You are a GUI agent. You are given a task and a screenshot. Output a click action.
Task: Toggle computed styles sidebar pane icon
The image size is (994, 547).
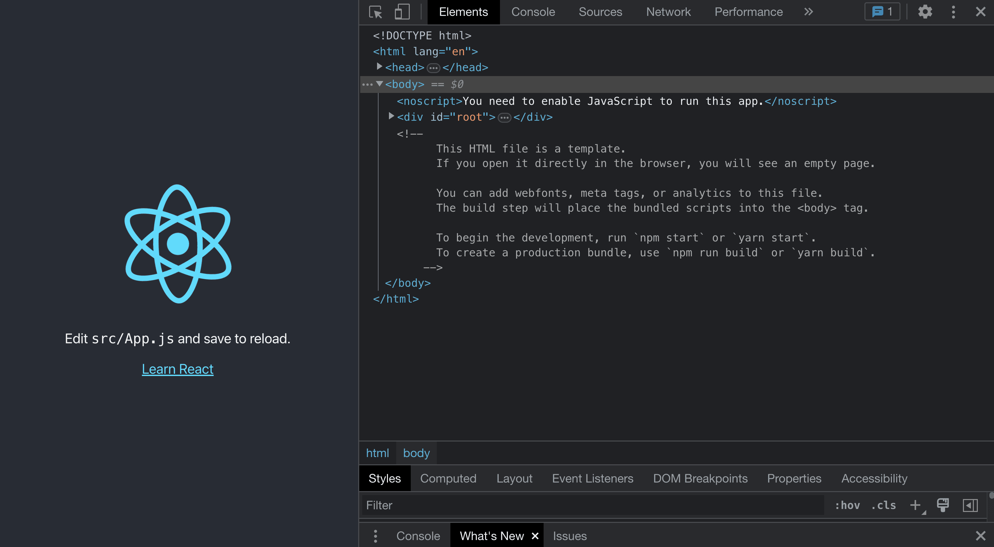970,505
